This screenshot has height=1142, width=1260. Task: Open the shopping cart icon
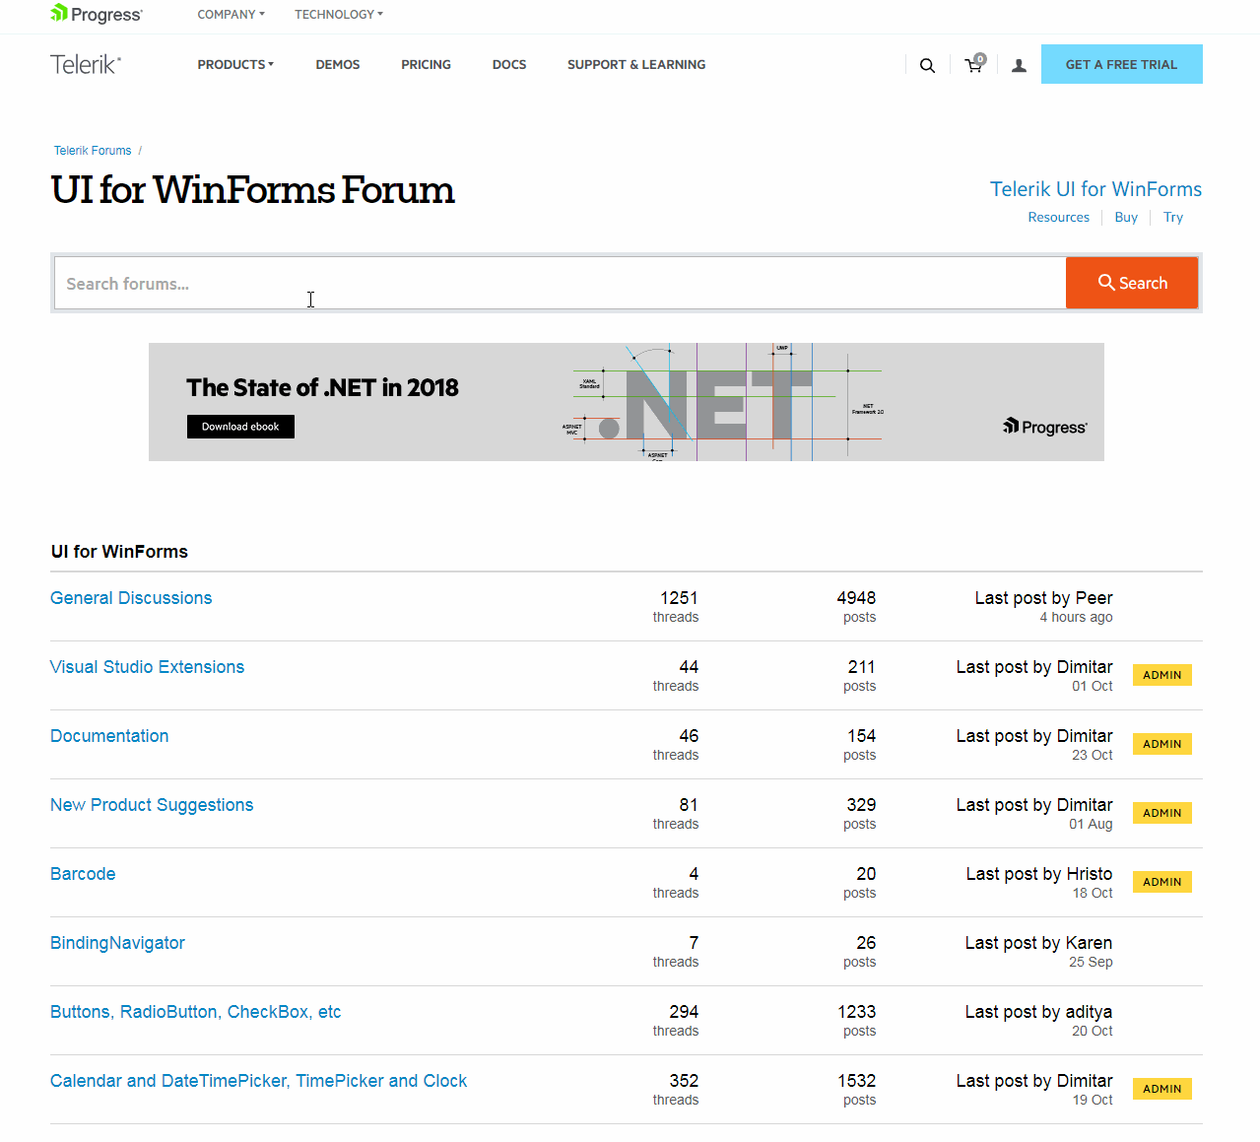click(973, 65)
